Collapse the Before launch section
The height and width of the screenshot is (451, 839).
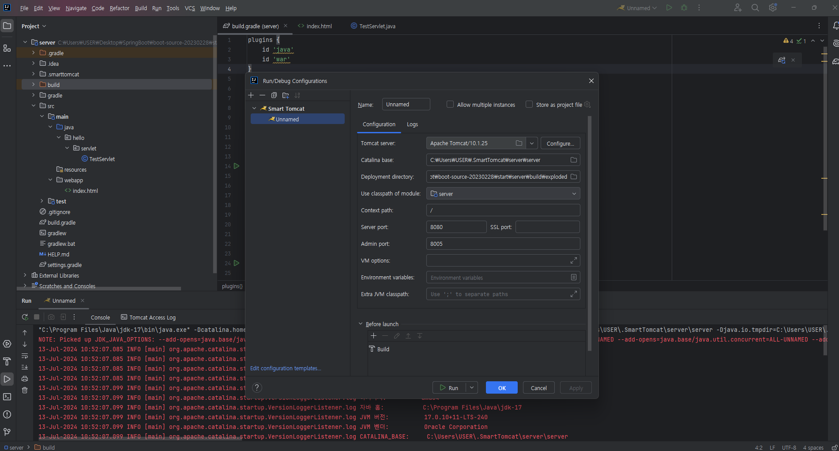(361, 324)
